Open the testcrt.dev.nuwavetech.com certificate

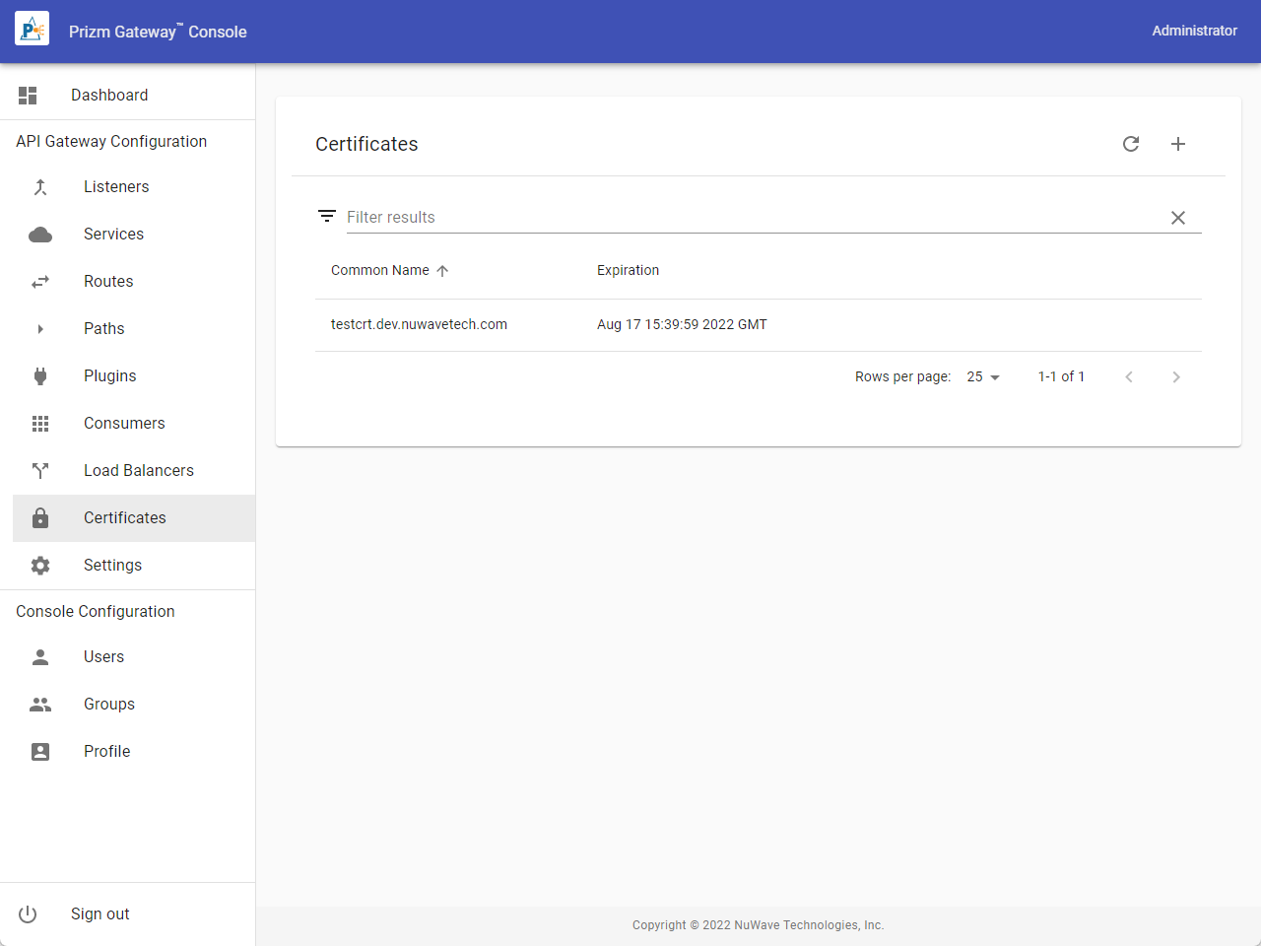419,325
